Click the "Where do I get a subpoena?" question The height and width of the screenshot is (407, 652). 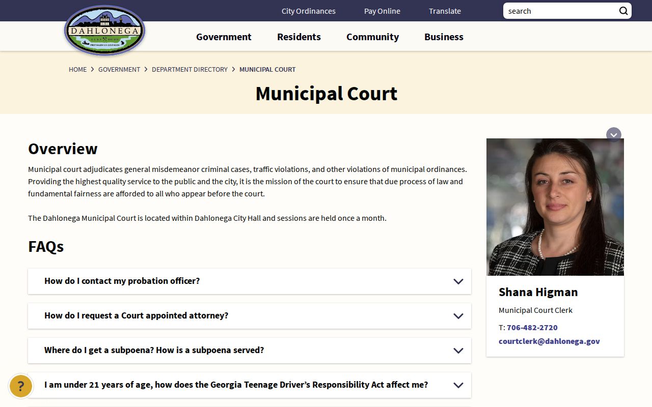coord(154,350)
